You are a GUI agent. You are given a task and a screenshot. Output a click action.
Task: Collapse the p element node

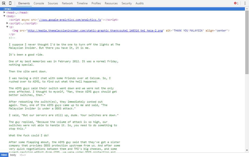click(7, 27)
